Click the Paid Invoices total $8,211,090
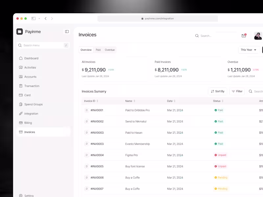This screenshot has height=197, width=263. point(167,70)
